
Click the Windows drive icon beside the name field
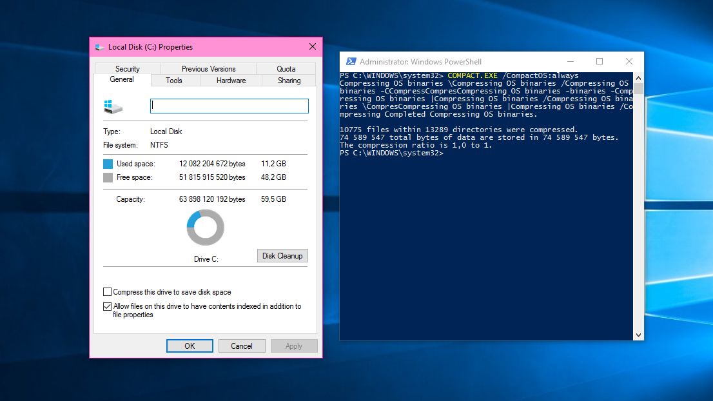(x=113, y=107)
